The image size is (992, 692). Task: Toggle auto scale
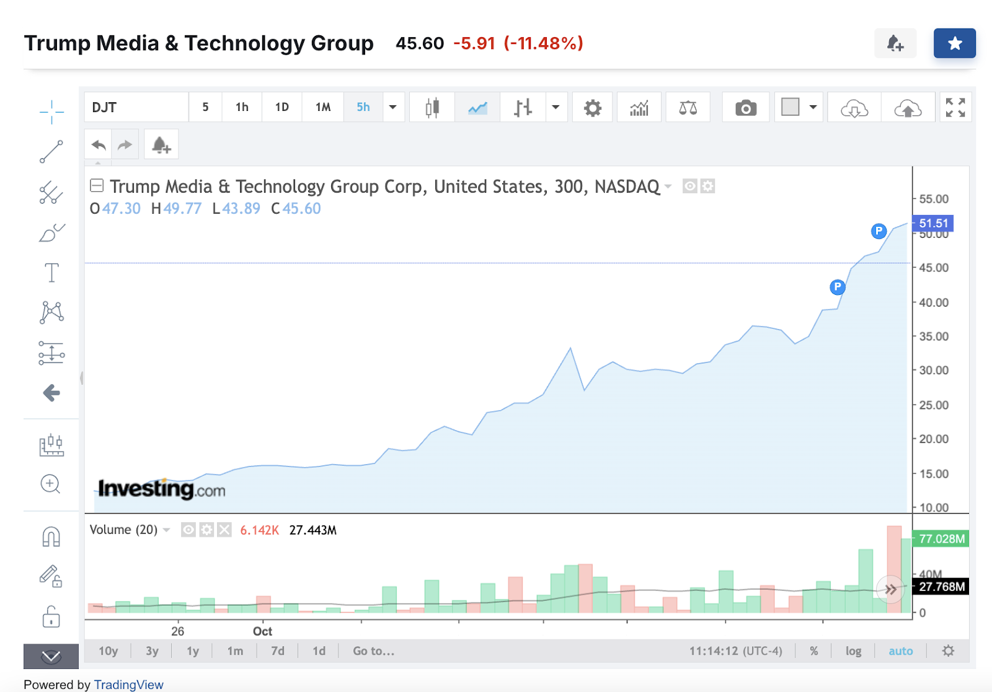pyautogui.click(x=900, y=651)
